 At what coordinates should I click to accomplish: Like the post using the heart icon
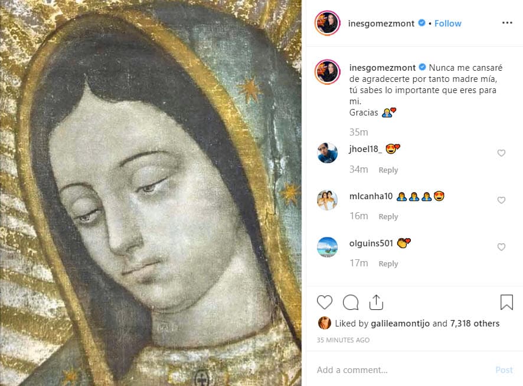coord(325,302)
